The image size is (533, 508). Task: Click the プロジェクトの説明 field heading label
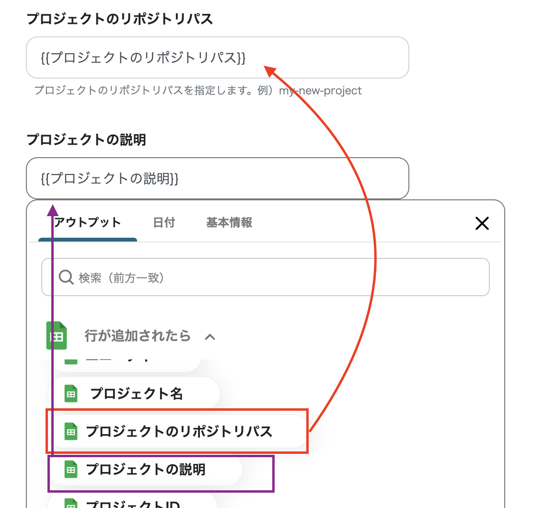tap(86, 140)
